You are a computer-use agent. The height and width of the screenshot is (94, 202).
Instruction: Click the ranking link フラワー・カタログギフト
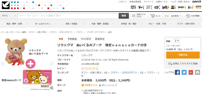coord(124,73)
